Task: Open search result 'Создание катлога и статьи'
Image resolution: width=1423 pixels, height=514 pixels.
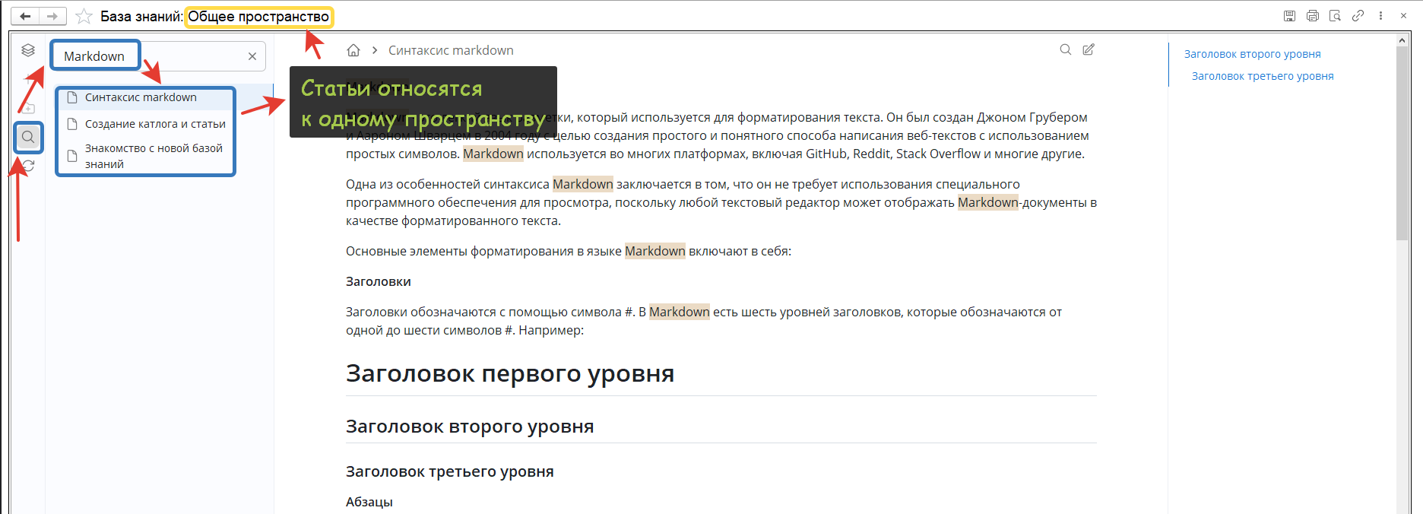Action: (x=155, y=124)
